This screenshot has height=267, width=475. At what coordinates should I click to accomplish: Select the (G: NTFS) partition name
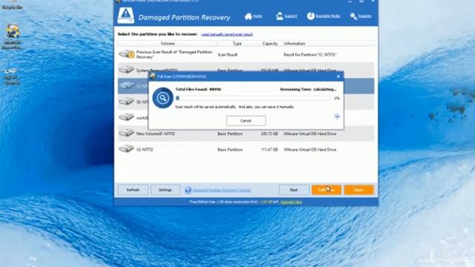point(145,150)
